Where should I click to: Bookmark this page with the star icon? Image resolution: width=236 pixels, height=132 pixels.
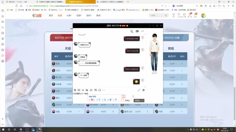27,6
